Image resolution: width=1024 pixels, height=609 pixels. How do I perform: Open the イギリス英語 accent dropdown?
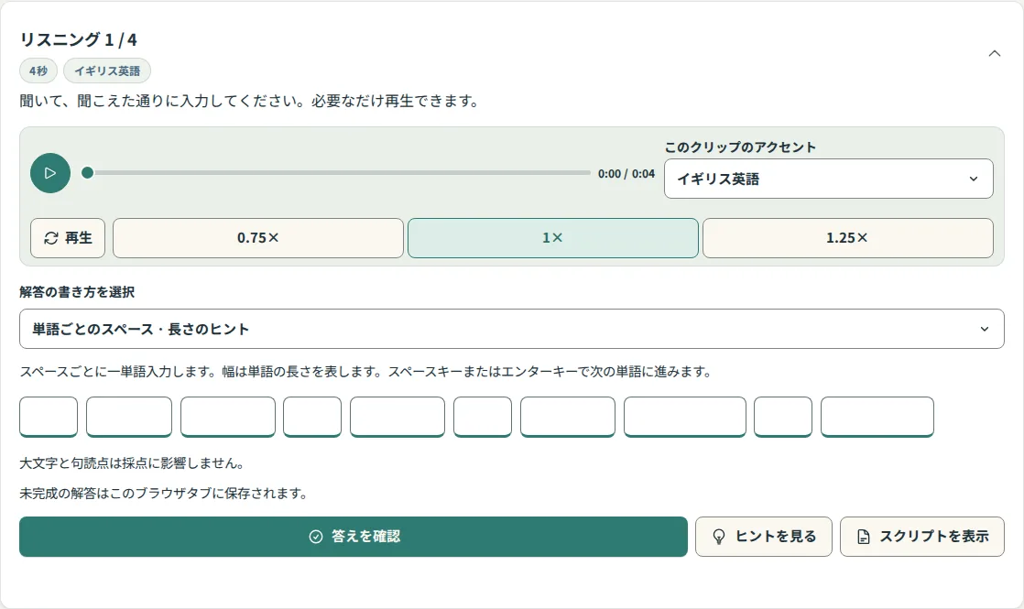829,179
